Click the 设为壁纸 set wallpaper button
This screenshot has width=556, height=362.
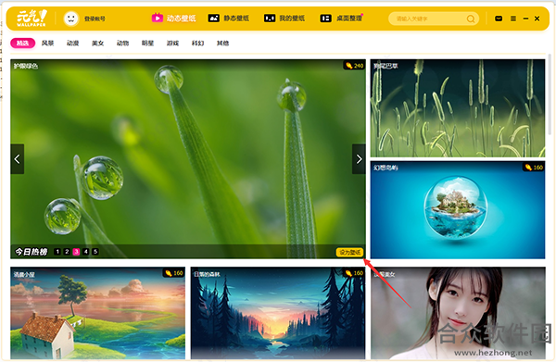point(349,252)
